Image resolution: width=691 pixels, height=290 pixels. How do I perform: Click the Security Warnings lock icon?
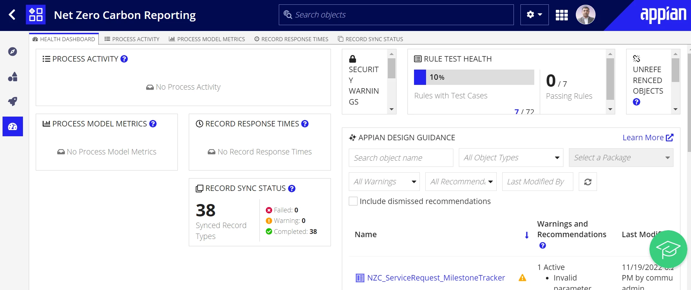(x=352, y=59)
